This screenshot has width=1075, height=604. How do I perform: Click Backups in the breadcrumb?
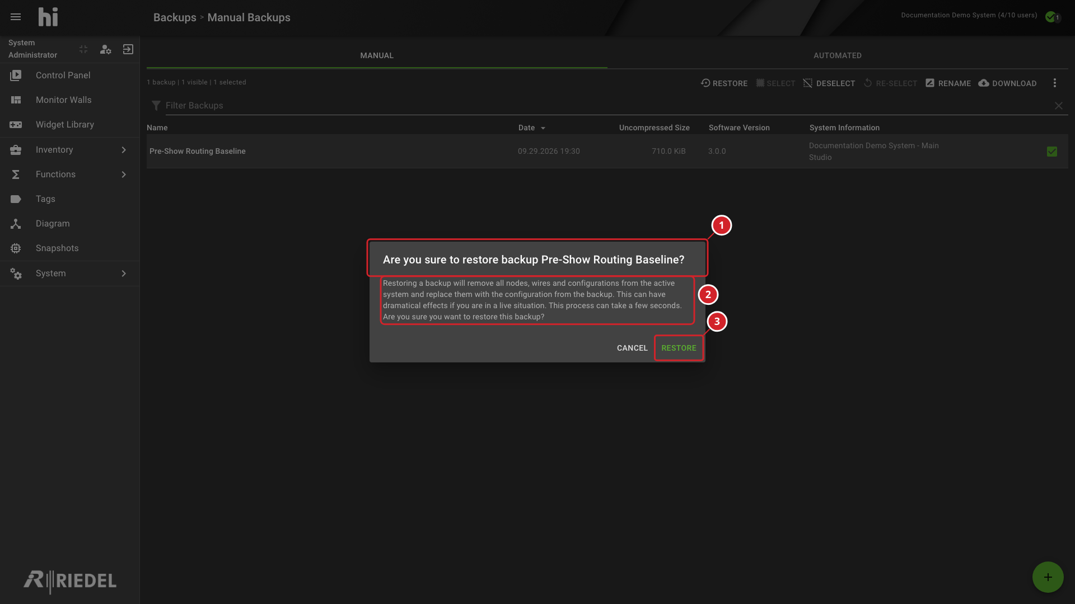pyautogui.click(x=175, y=17)
